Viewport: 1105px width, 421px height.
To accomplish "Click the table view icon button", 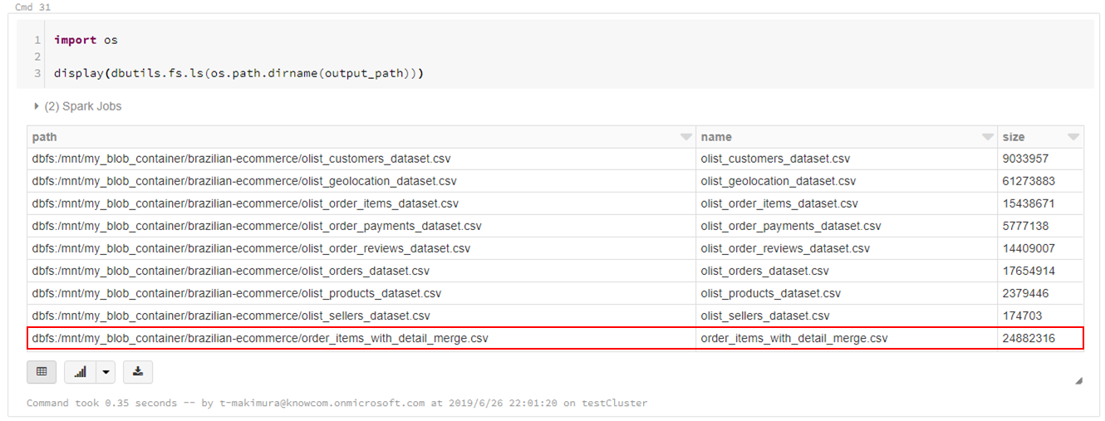I will click(42, 372).
